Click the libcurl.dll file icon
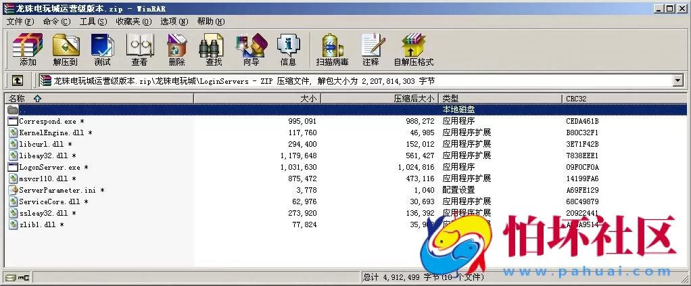 (x=14, y=144)
